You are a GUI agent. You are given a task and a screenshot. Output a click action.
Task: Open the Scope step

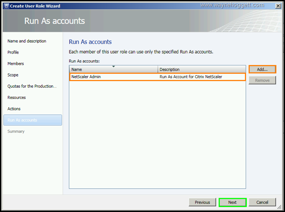coord(13,75)
